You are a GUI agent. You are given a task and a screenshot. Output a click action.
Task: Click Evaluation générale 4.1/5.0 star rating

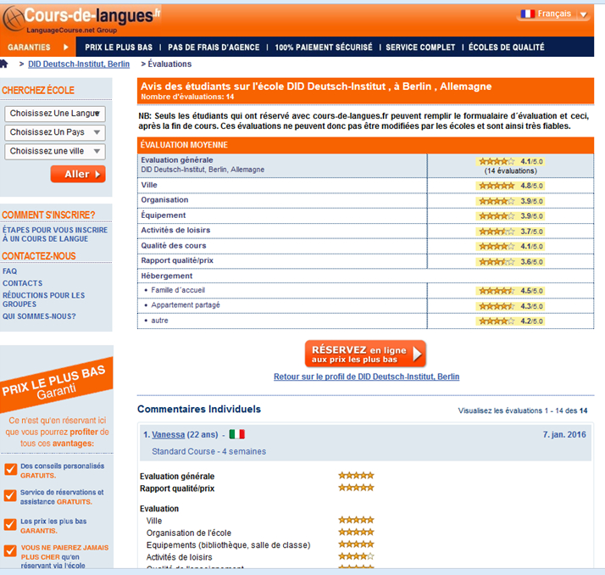point(497,161)
